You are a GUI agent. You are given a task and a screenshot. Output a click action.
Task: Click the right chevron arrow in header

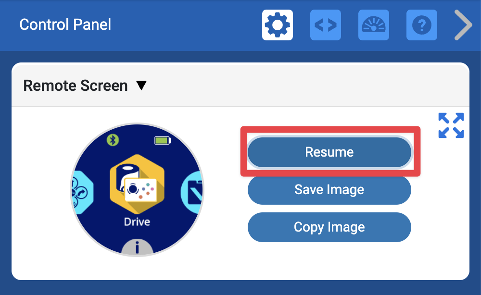[x=463, y=25]
